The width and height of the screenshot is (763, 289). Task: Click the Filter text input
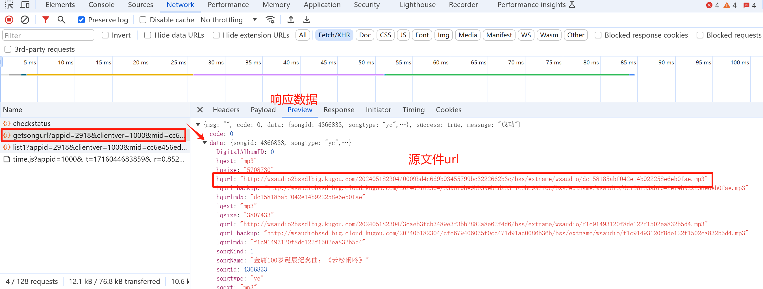(48, 35)
